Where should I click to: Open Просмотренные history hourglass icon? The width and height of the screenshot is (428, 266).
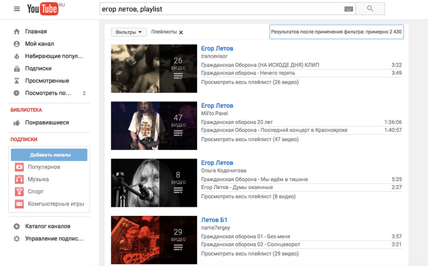(17, 81)
